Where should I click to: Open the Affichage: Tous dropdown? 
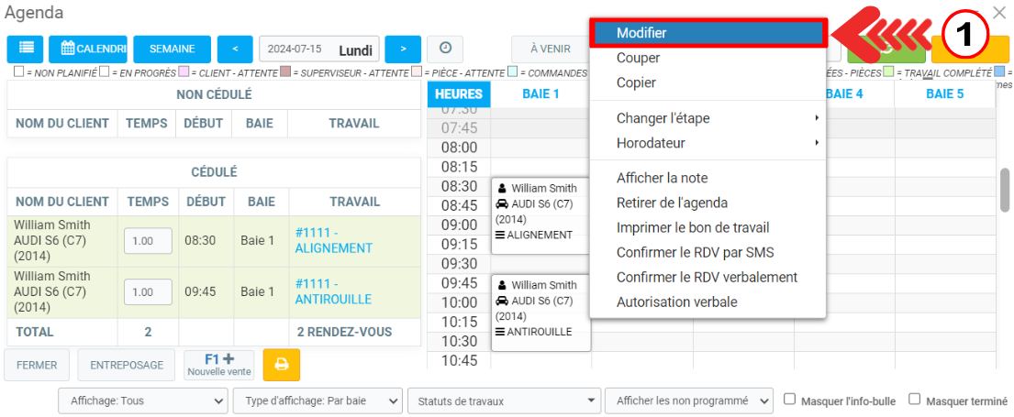142,401
